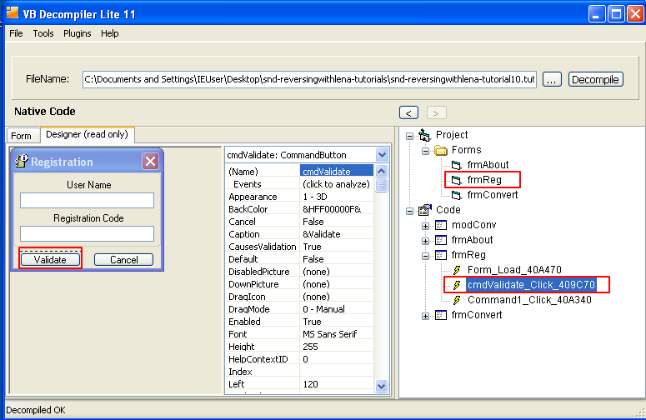This screenshot has width=646, height=420.
Task: Click the VB Decompiler app icon in title bar
Action: [x=13, y=12]
